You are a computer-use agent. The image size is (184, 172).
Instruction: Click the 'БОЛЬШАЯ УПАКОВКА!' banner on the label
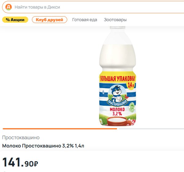pyautogui.click(x=117, y=78)
